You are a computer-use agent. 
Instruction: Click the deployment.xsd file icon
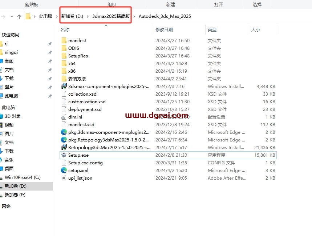point(64,109)
